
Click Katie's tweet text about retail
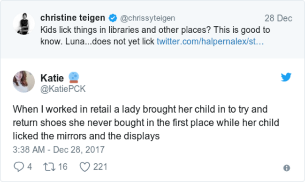point(146,123)
